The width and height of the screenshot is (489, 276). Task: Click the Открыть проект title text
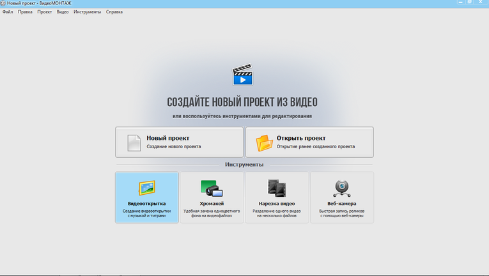[x=301, y=138]
